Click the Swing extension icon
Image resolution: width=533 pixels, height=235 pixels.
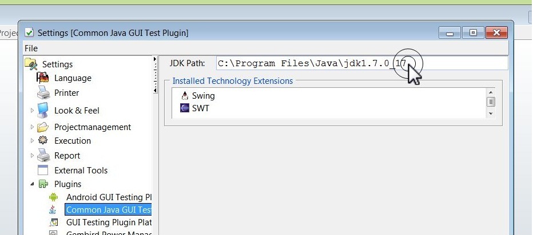pyautogui.click(x=185, y=96)
